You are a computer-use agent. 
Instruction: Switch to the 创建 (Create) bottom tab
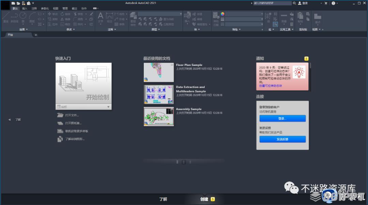coord(204,199)
